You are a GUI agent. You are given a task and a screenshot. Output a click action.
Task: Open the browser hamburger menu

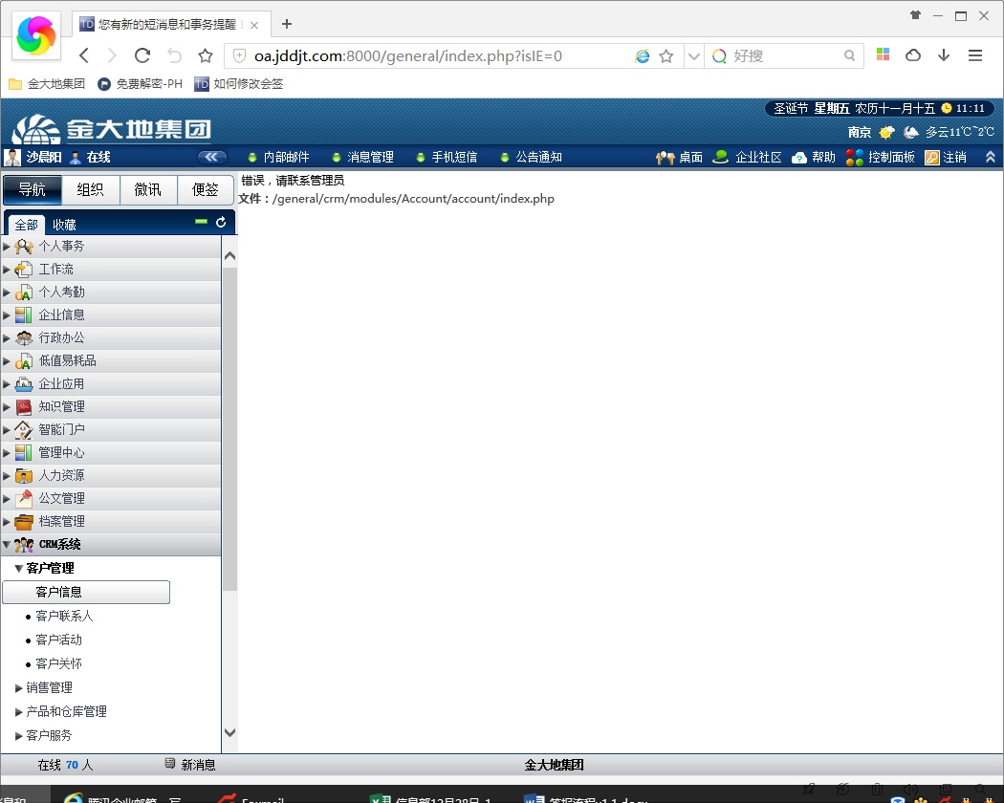pyautogui.click(x=975, y=55)
